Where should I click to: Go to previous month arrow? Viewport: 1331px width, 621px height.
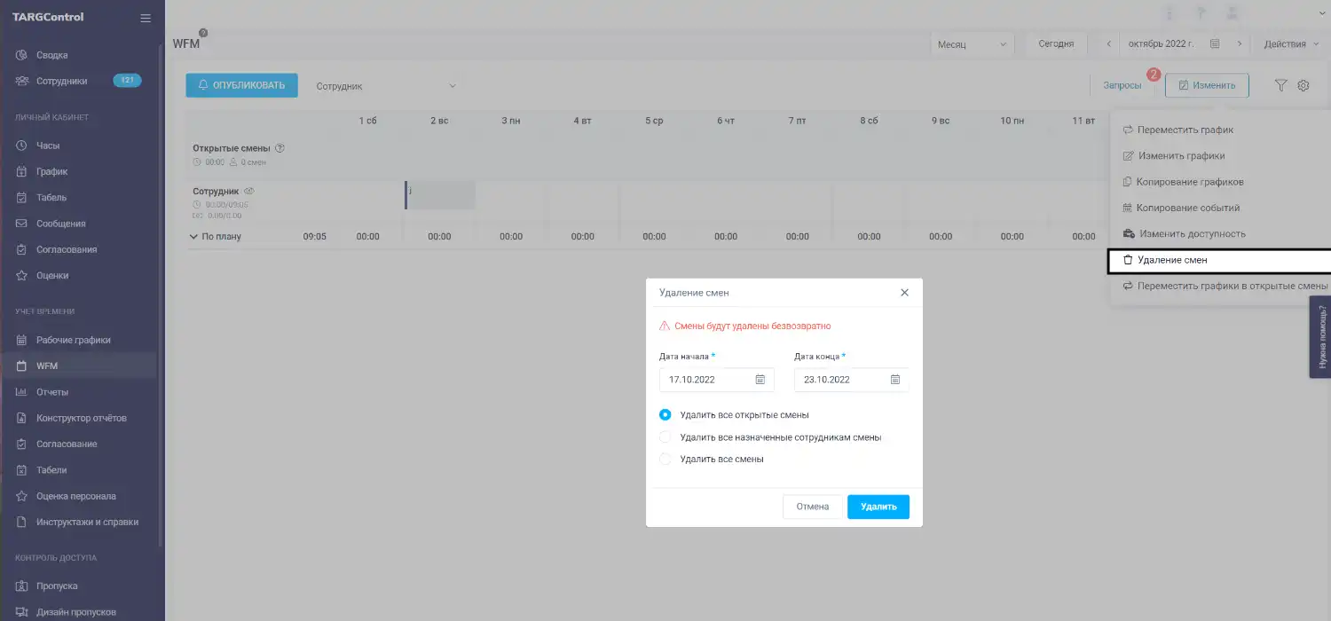pyautogui.click(x=1108, y=43)
